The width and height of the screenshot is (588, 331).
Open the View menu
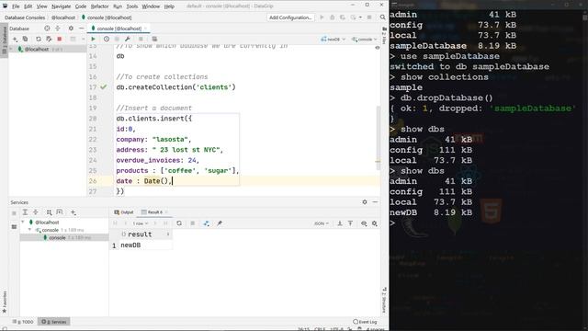(41, 6)
